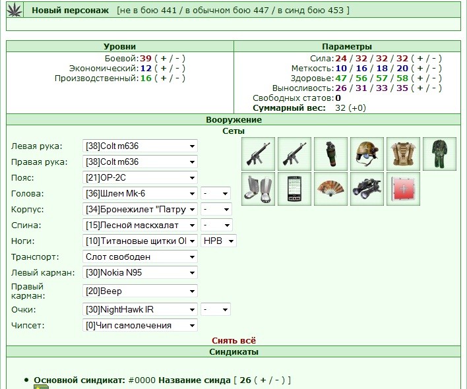This screenshot has height=389, width=467.
Task: Click the NightHawk binoculars icon
Action: (x=367, y=189)
